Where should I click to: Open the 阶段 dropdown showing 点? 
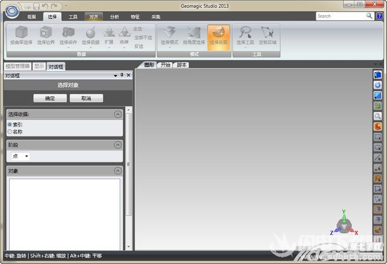tap(21, 156)
